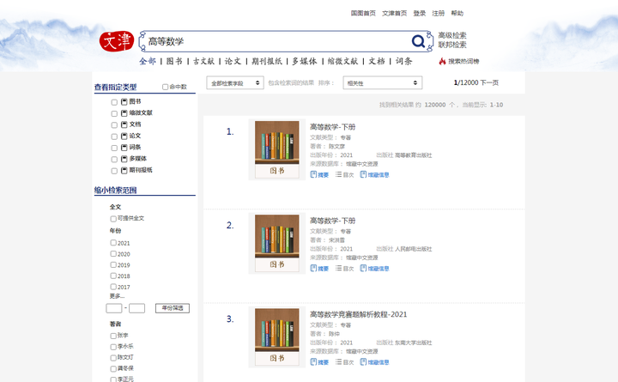Tick the 2021 year filter checkbox
Image resolution: width=618 pixels, height=382 pixels.
click(113, 243)
